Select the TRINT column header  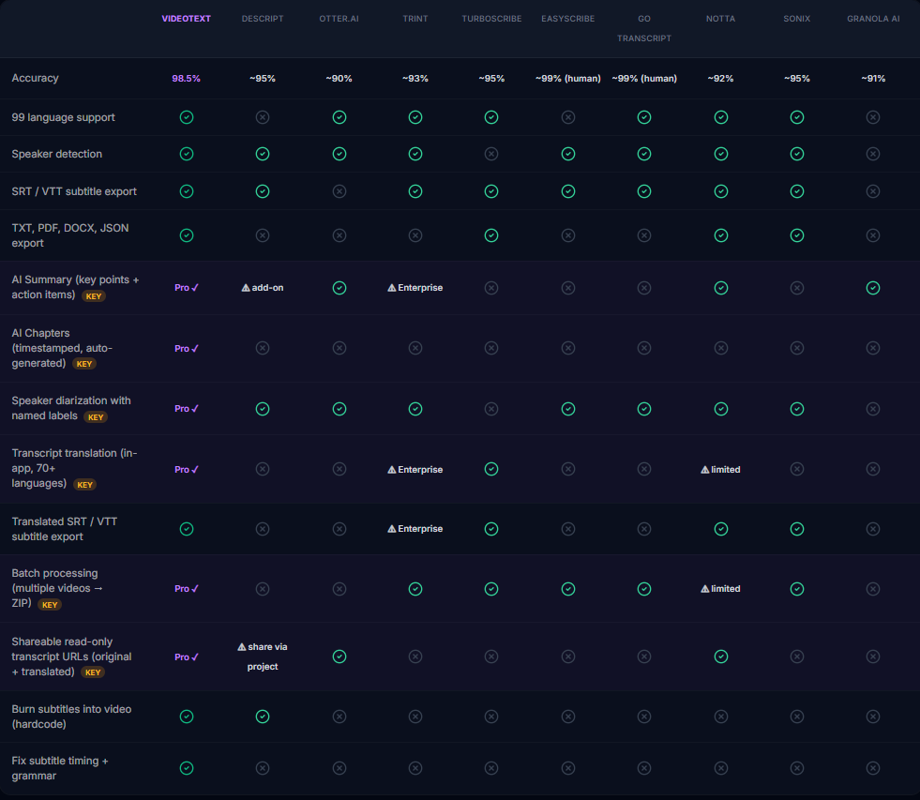415,19
